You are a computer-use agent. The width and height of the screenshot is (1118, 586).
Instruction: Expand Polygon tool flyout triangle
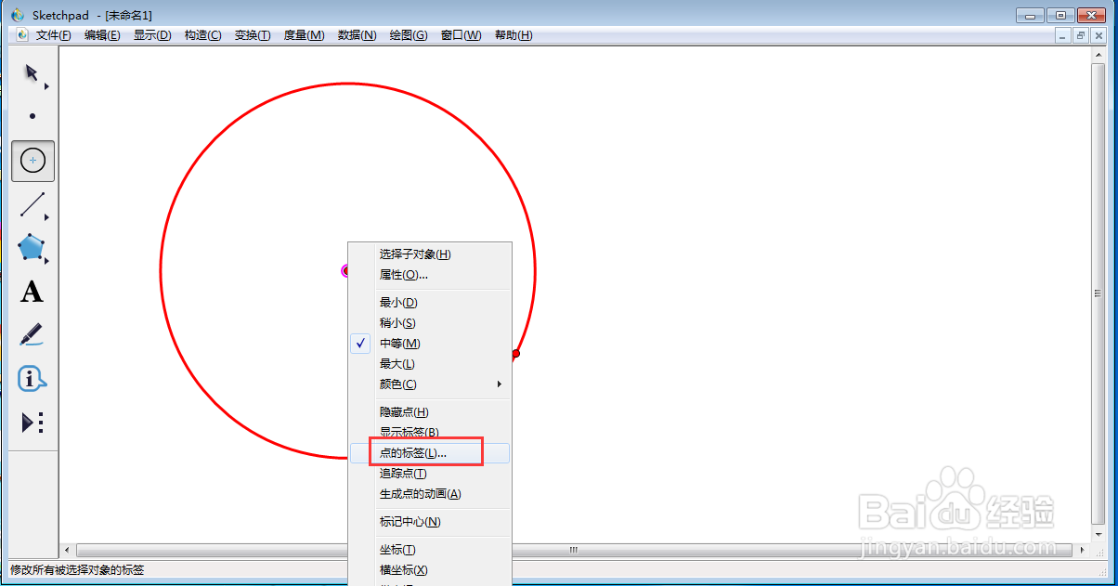[x=46, y=261]
